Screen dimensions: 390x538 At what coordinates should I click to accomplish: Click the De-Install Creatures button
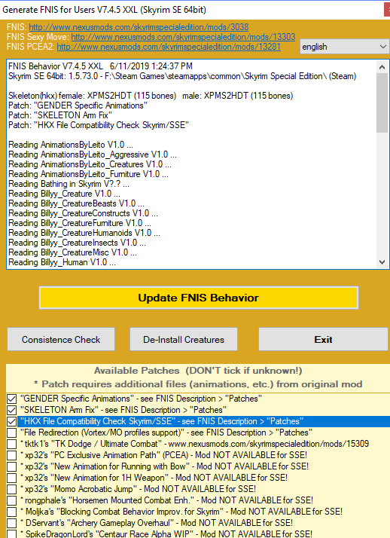184,339
